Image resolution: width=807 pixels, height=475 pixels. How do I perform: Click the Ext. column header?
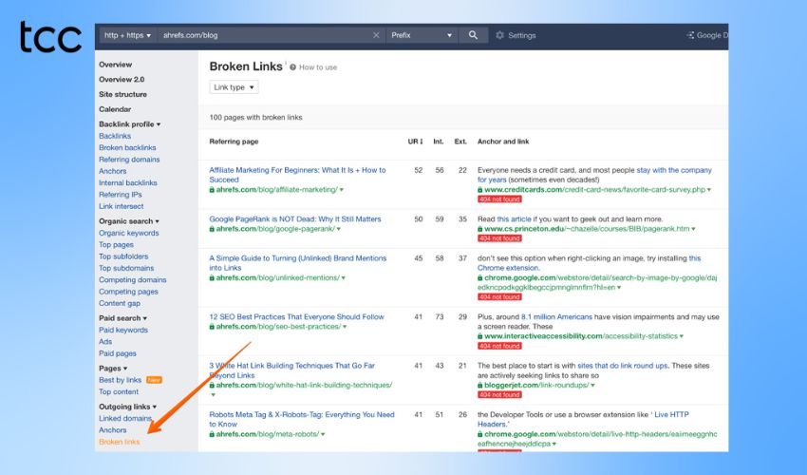tap(460, 142)
